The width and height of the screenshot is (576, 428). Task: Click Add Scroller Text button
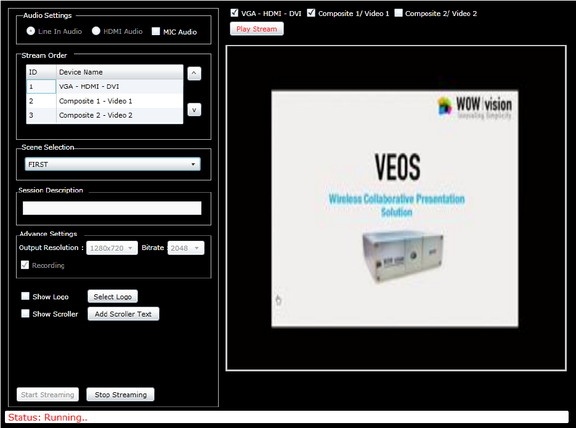coord(123,314)
